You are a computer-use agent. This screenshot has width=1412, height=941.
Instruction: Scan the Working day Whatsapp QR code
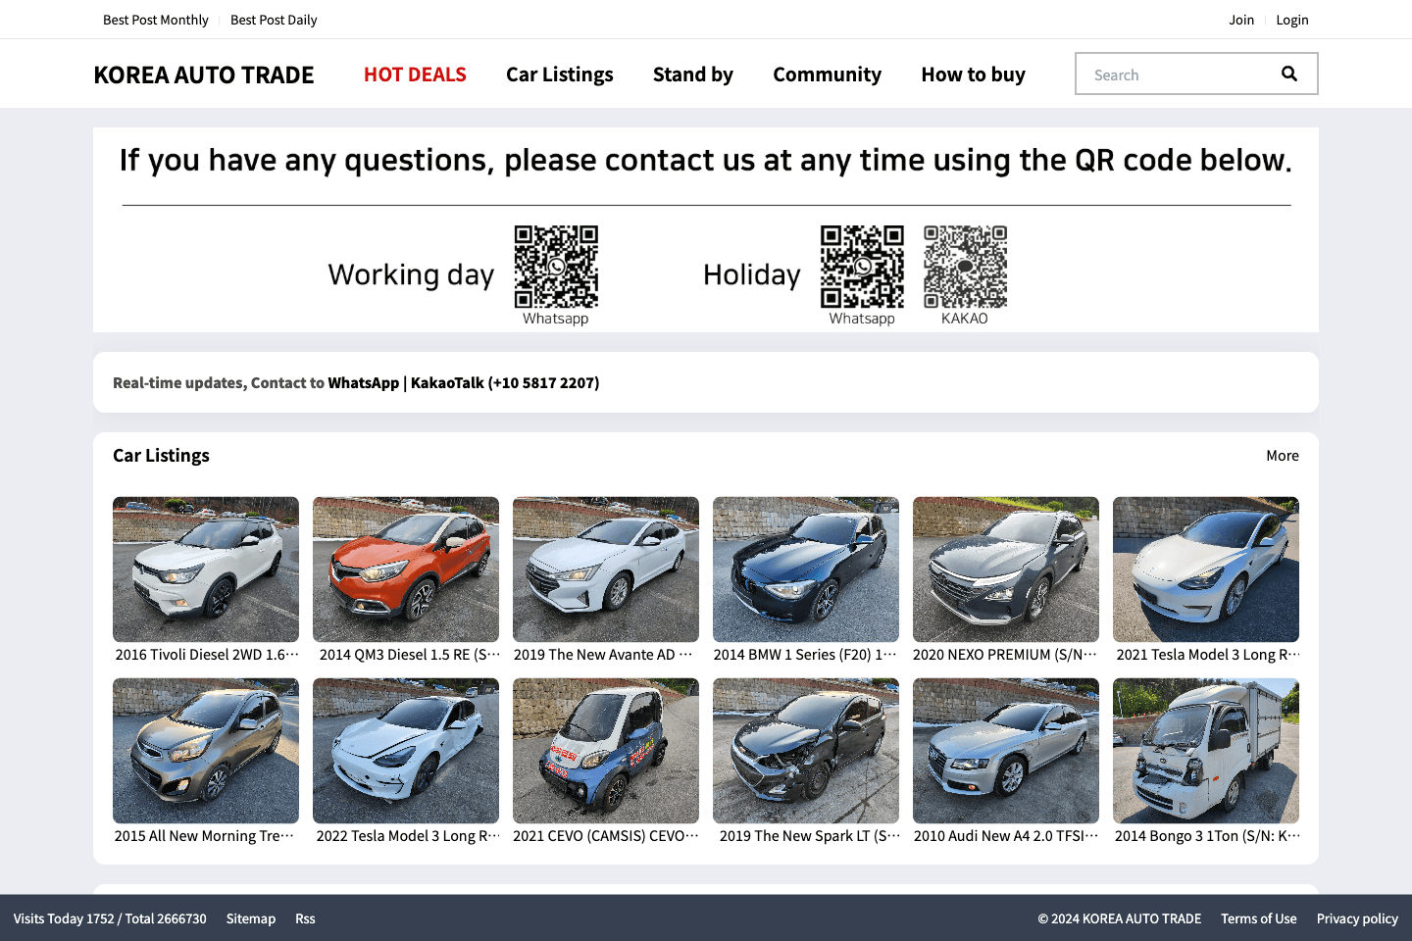(x=556, y=266)
